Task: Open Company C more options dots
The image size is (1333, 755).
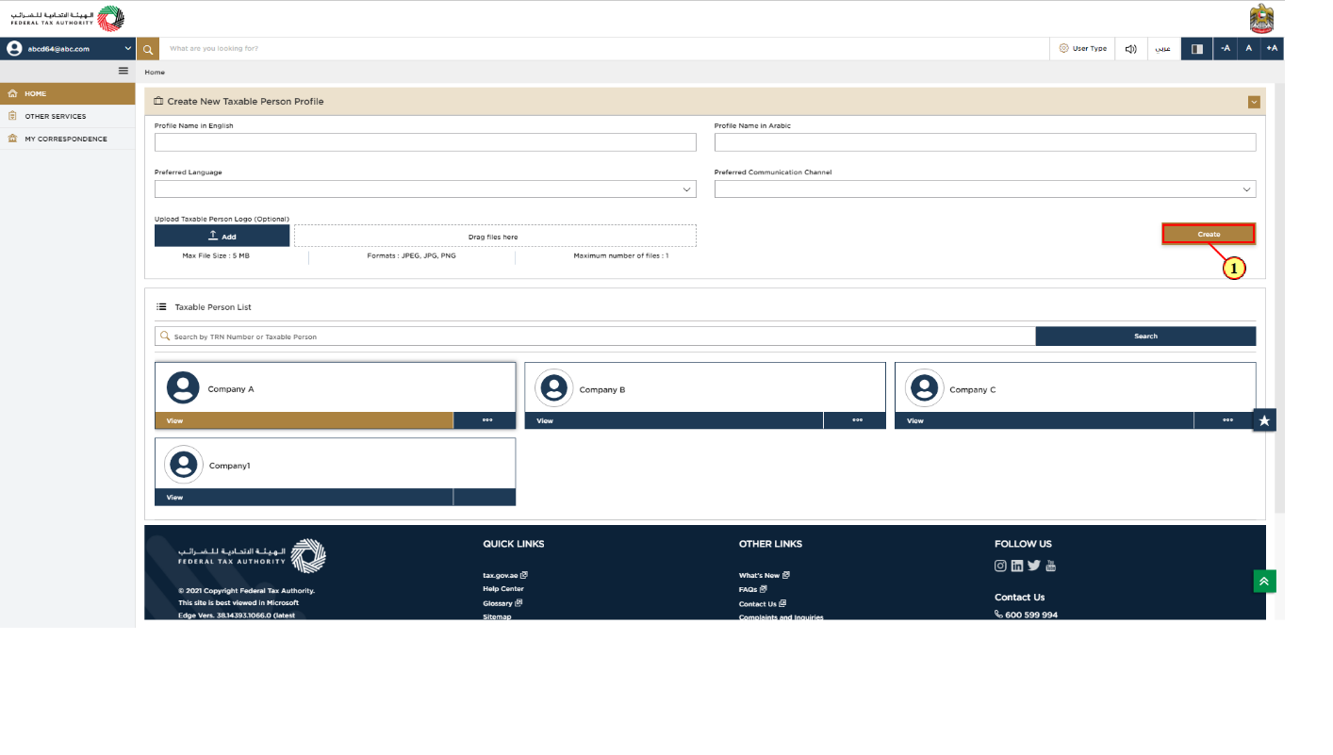Action: tap(1226, 420)
